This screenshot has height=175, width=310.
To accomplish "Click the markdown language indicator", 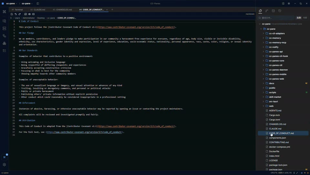I will pyautogui.click(x=250, y=14).
